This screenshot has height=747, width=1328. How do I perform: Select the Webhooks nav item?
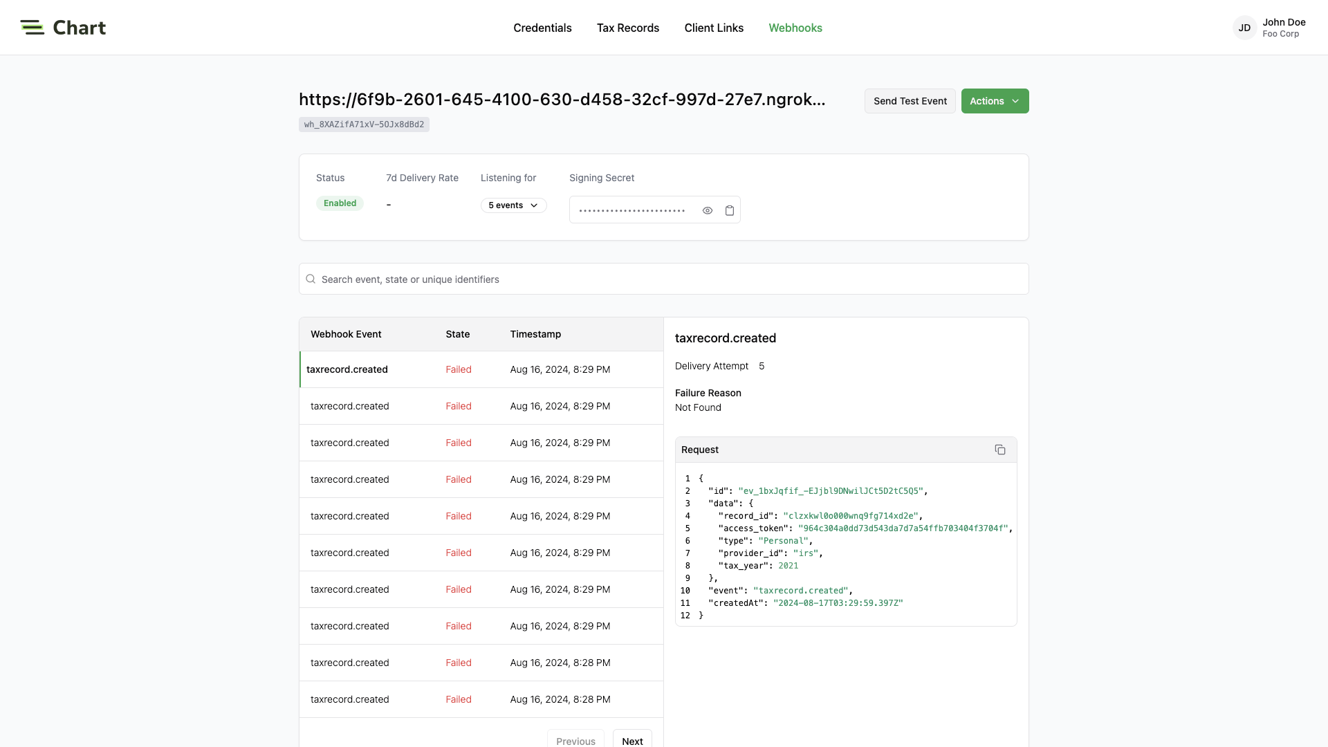(795, 28)
